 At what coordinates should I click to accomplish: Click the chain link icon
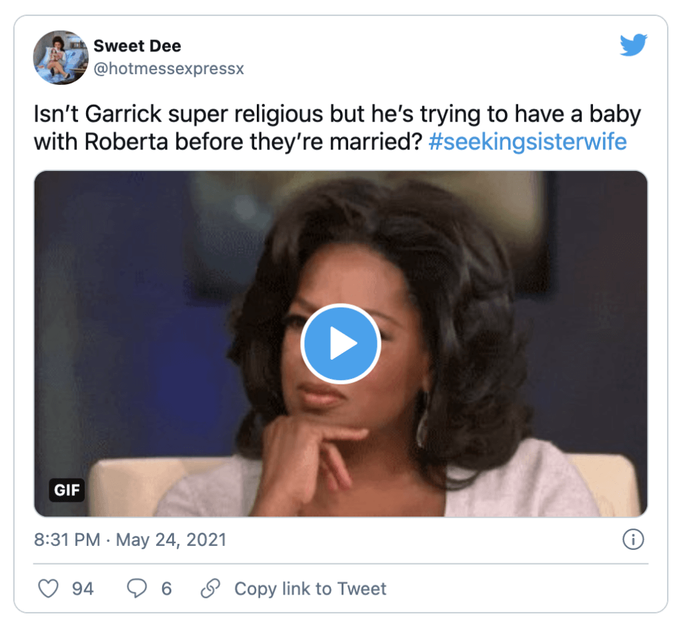pyautogui.click(x=212, y=589)
